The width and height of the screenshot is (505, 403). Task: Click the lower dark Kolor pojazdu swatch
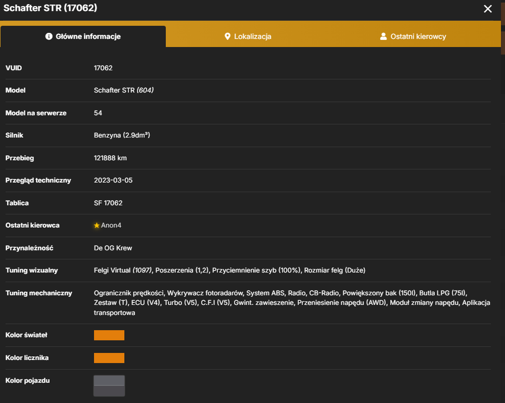pyautogui.click(x=109, y=391)
